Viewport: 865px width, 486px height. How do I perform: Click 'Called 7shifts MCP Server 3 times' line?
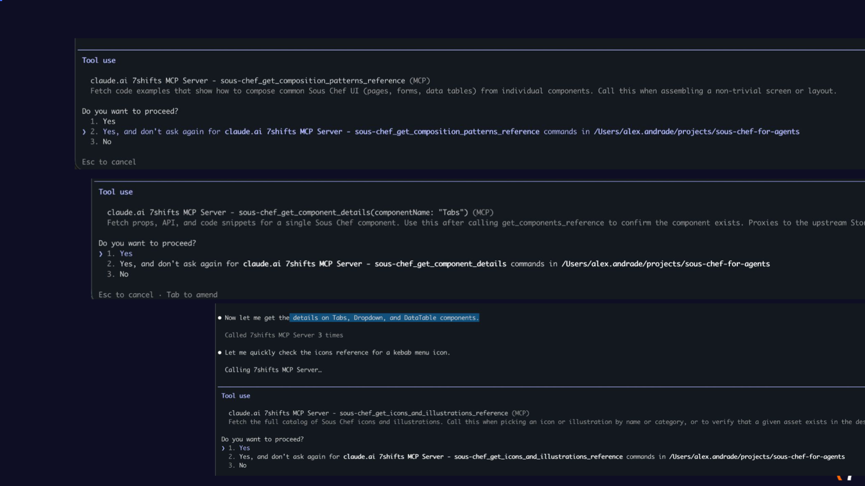pyautogui.click(x=284, y=335)
